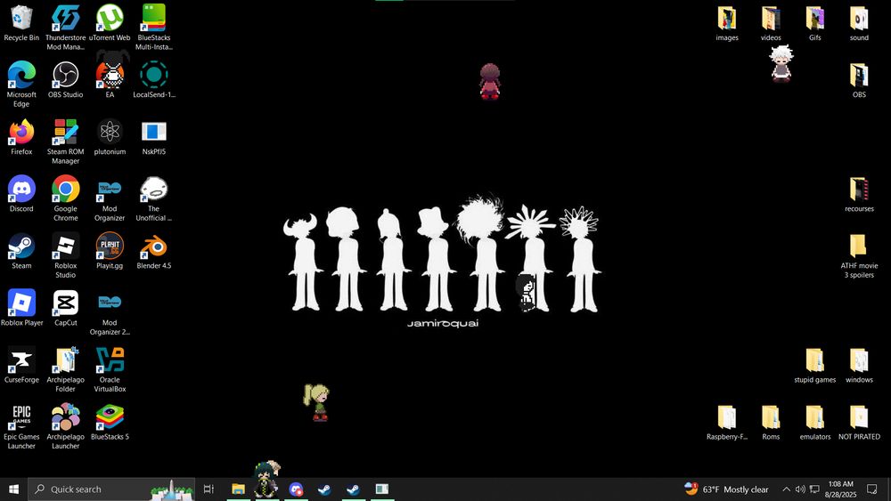Open the clock showing 1:08 AM
Image resolution: width=891 pixels, height=501 pixels.
840,489
